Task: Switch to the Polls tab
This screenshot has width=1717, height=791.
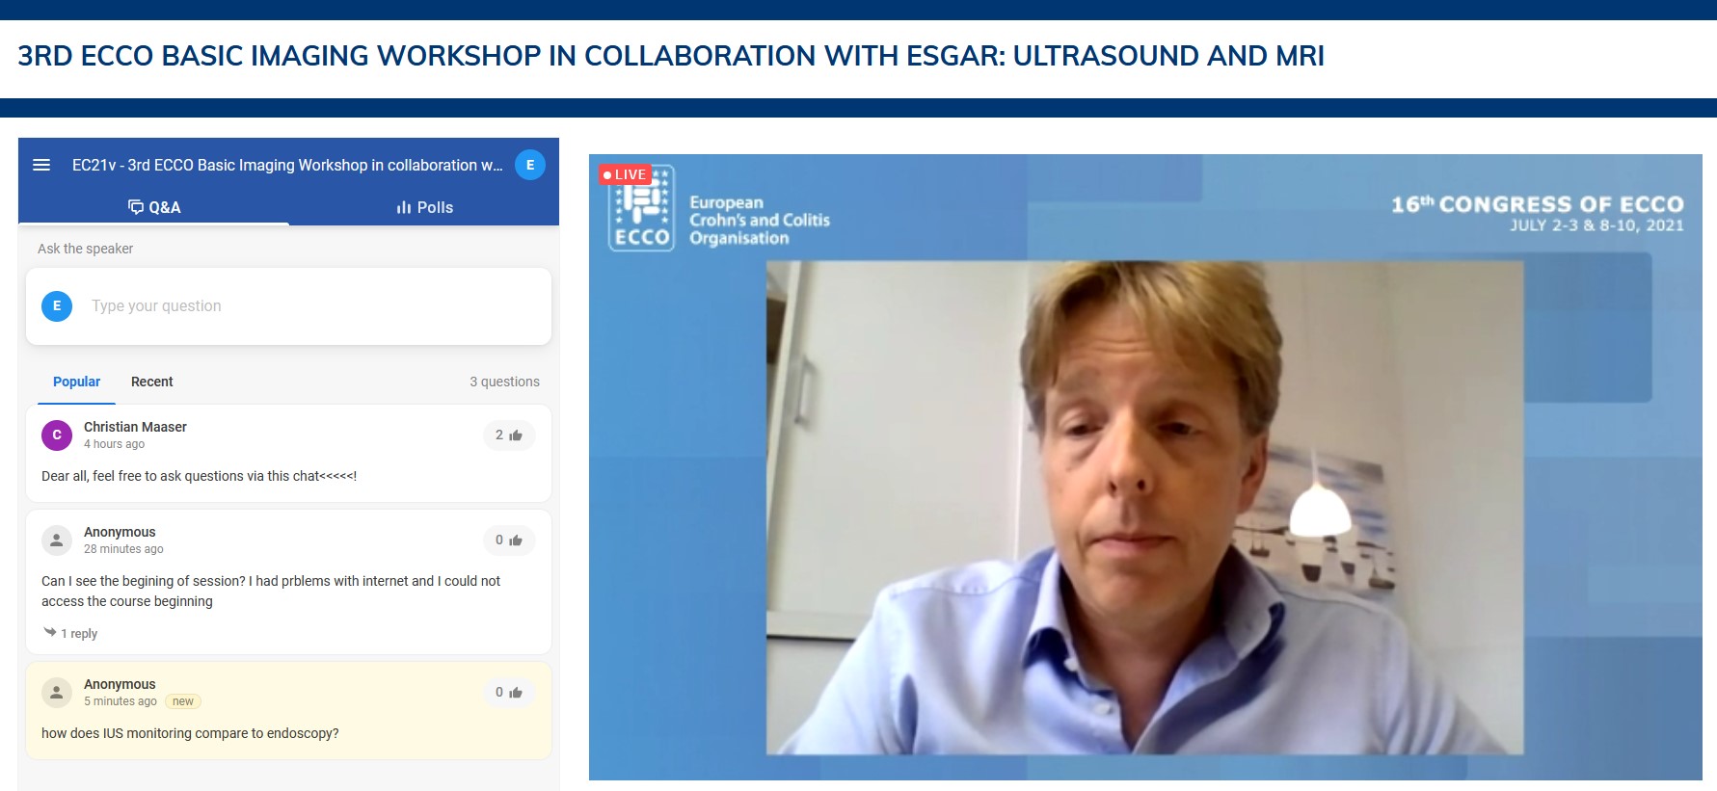Action: point(424,207)
